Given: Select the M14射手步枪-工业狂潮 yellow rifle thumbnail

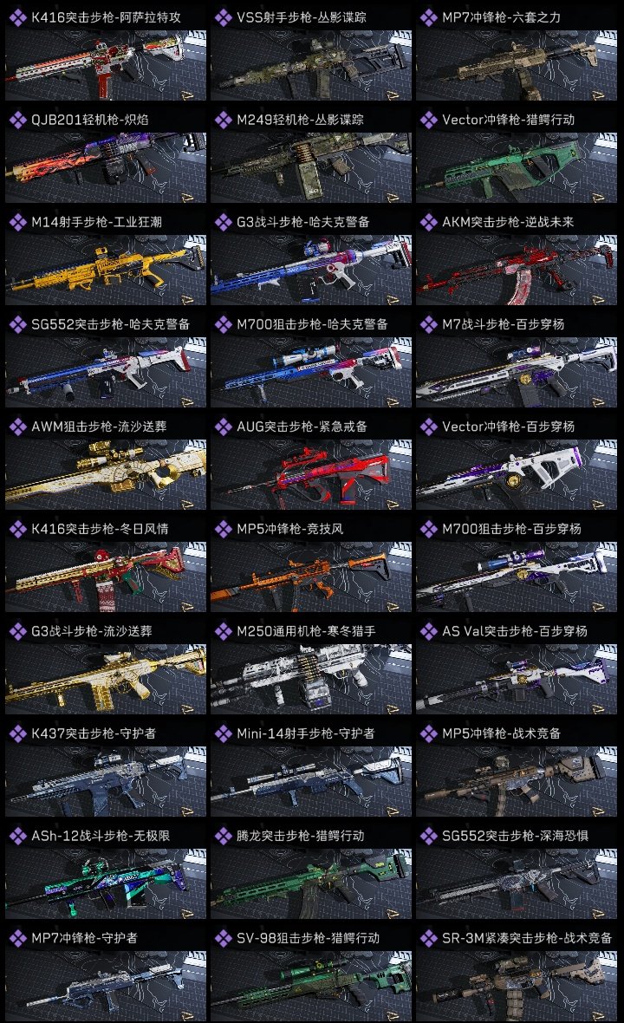Looking at the screenshot, I should click(x=106, y=270).
